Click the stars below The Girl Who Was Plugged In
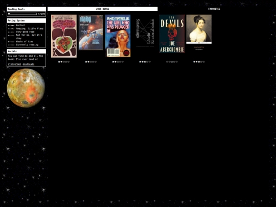Screen dimensions: 276x207 pos(118,62)
